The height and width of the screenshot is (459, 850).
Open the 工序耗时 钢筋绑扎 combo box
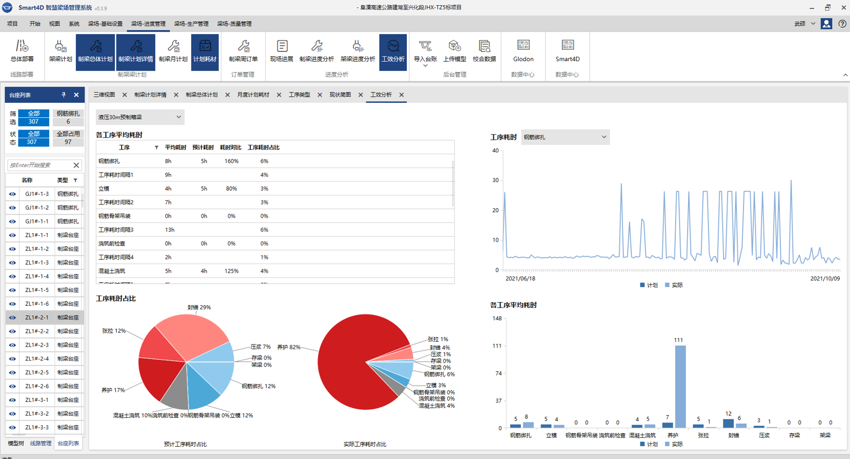(x=565, y=137)
